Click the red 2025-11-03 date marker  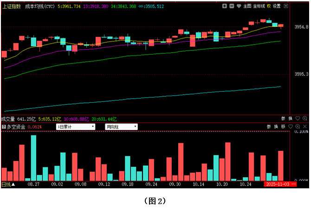279,184
